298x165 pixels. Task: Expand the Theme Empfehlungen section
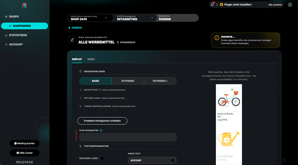click(128, 106)
